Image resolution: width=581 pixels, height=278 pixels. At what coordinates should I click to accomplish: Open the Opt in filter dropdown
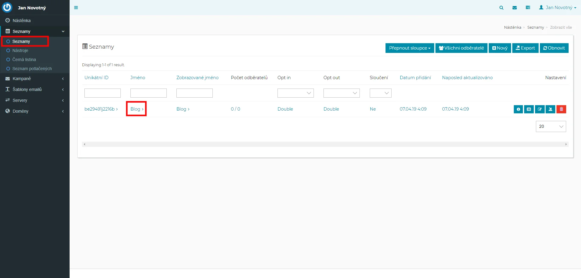coord(295,93)
